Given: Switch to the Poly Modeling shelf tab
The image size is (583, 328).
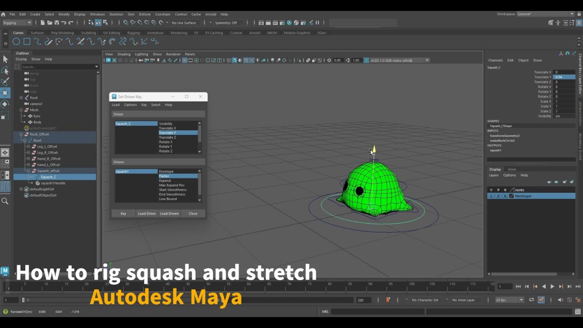Looking at the screenshot, I should 62,33.
